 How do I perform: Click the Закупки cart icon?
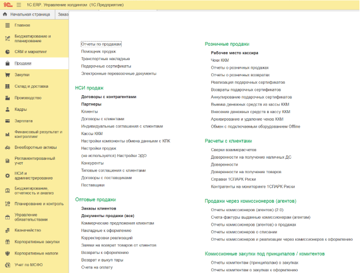coord(7,75)
